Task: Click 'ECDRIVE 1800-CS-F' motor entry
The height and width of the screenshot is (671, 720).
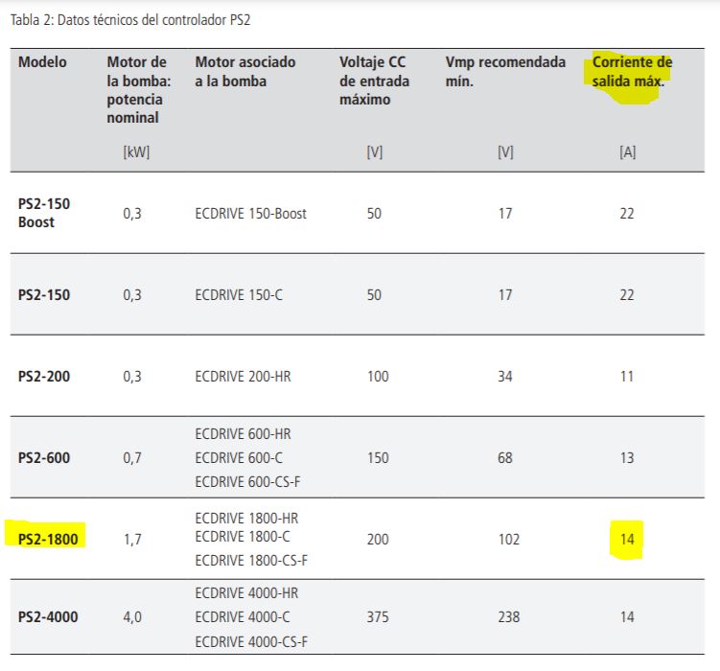Action: pos(251,561)
